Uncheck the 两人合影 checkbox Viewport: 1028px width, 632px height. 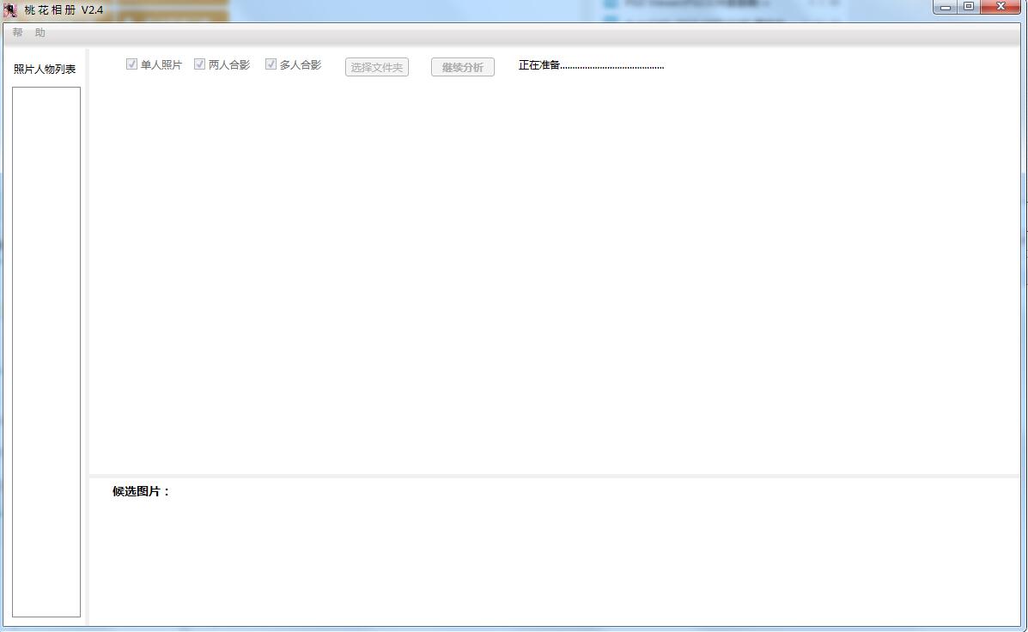point(200,64)
